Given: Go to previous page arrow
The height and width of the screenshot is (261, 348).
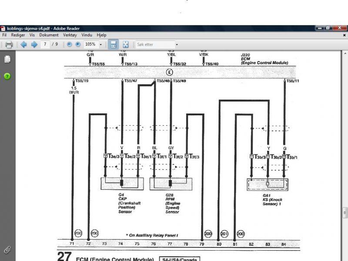Looking at the screenshot, I should click(24, 44).
